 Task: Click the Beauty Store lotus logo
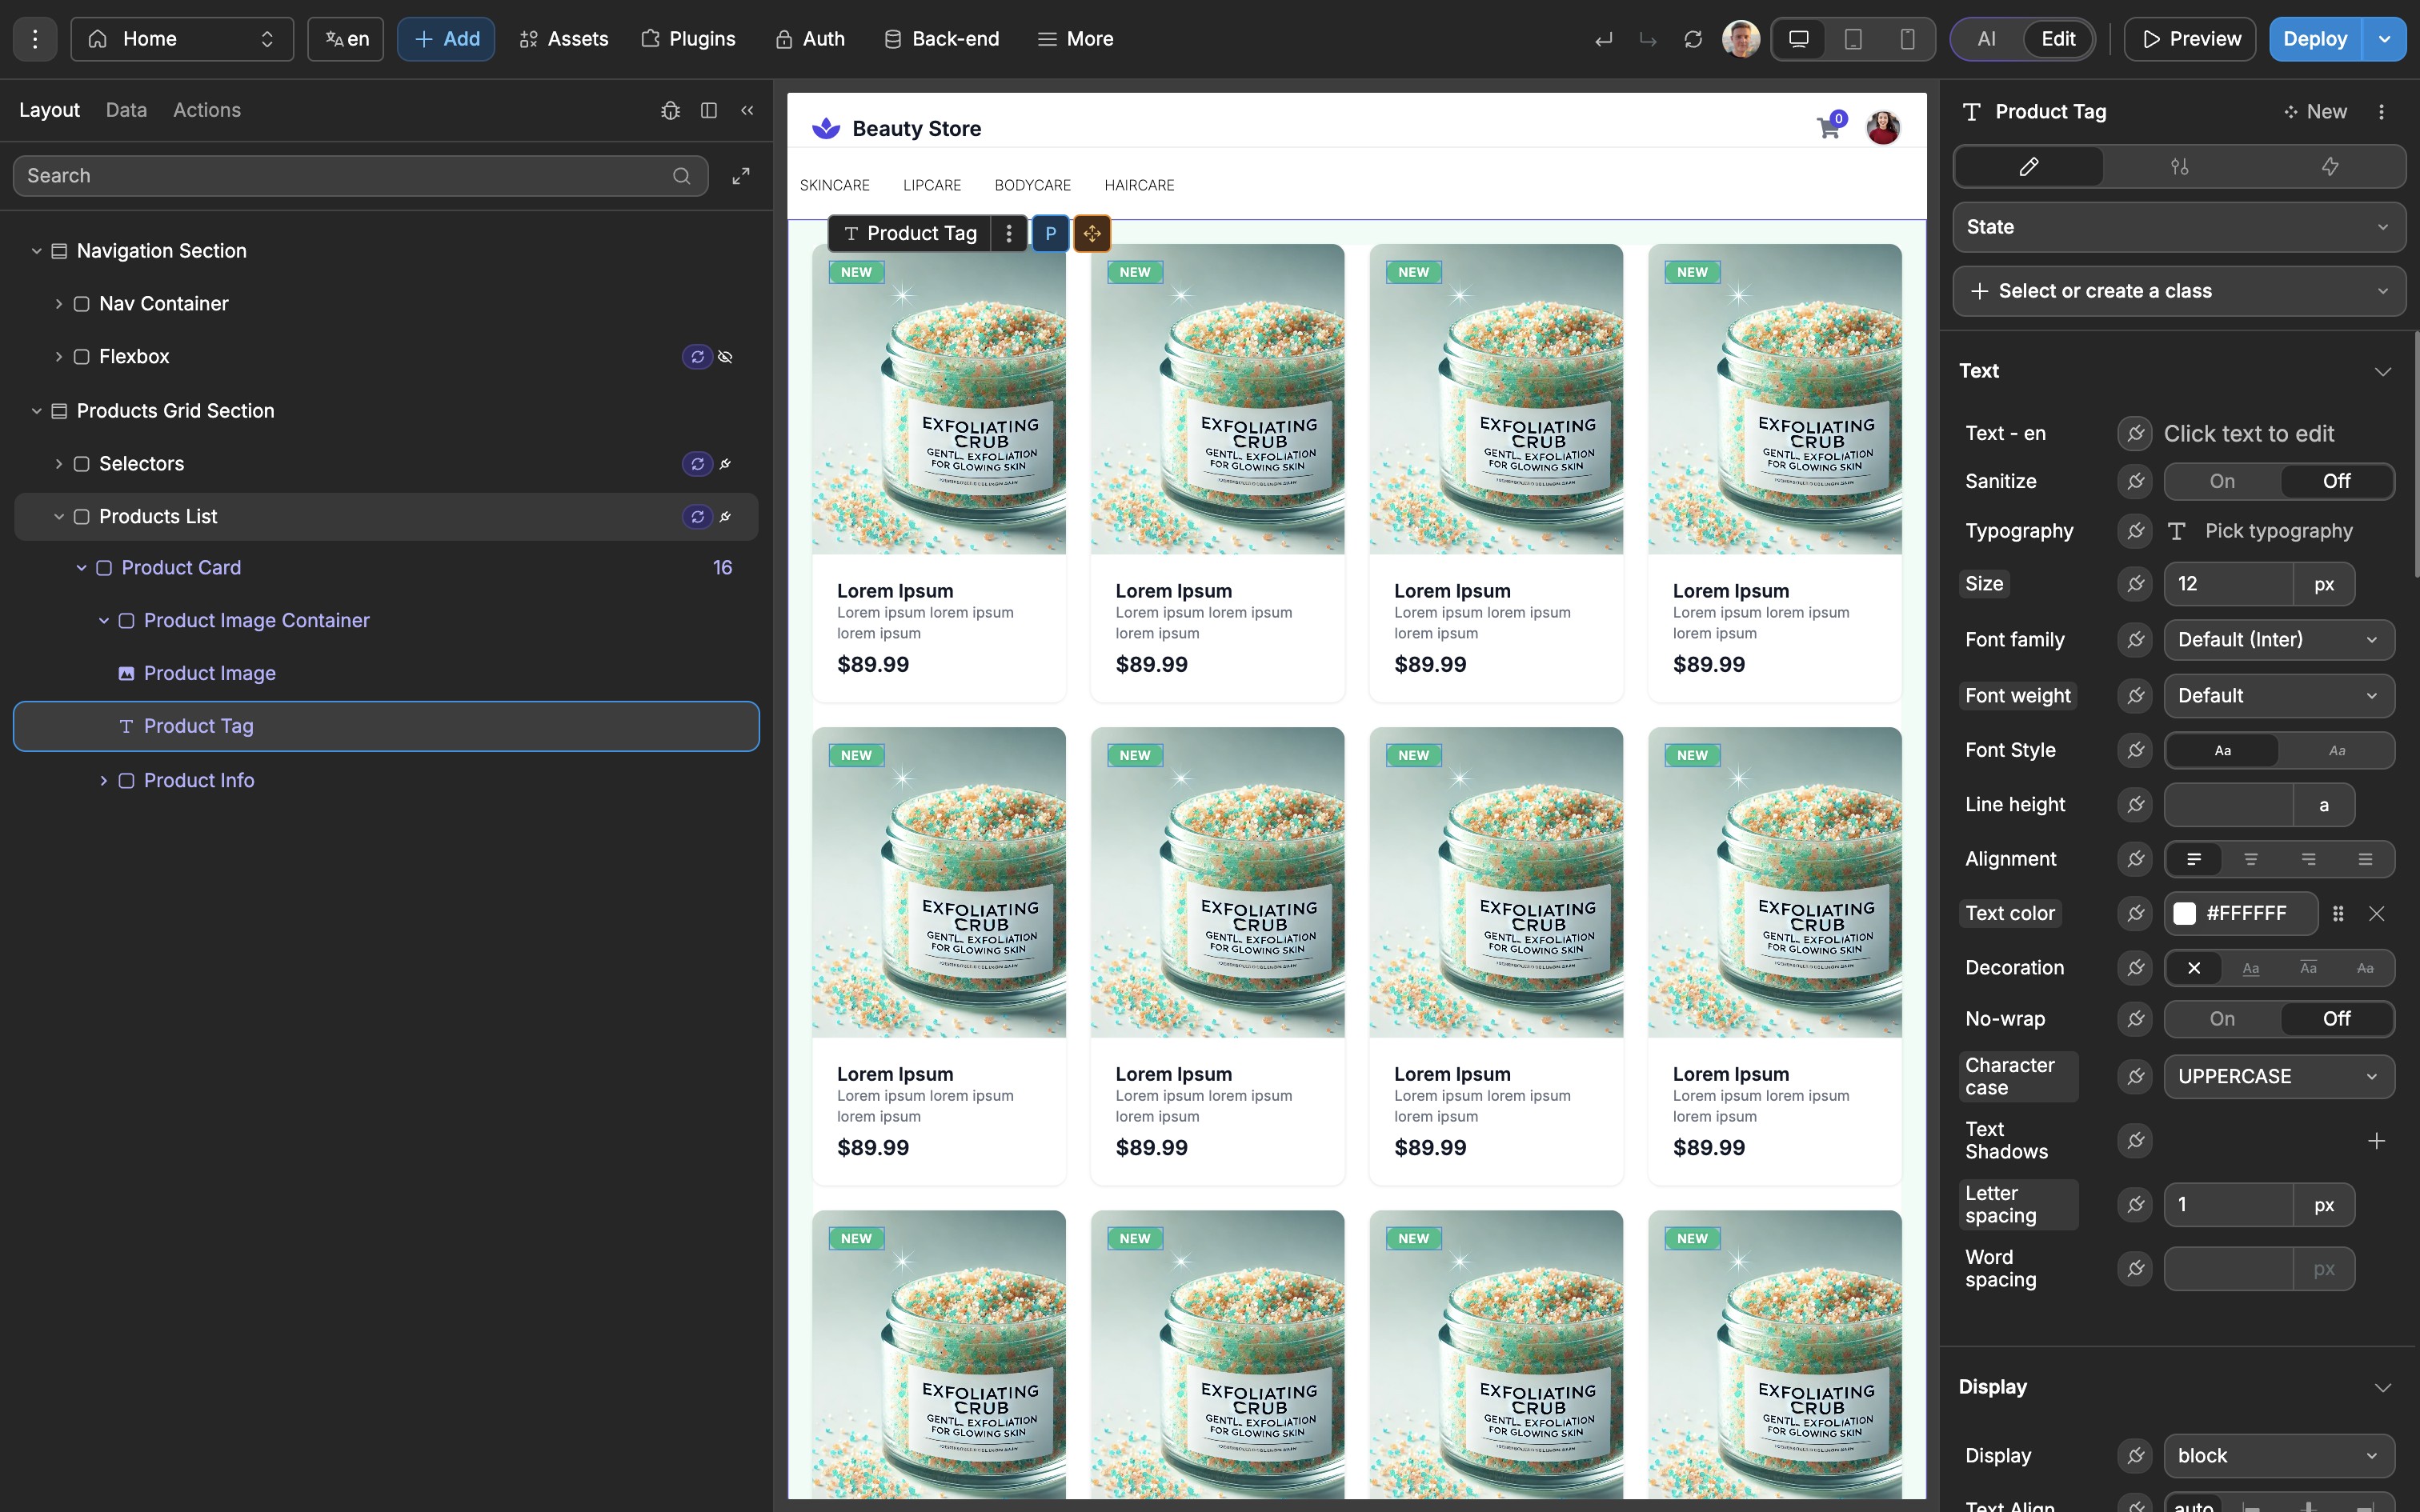click(x=826, y=128)
